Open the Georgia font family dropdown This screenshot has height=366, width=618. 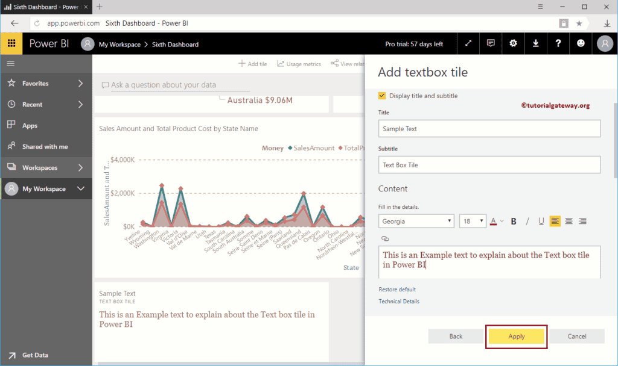[x=416, y=221]
